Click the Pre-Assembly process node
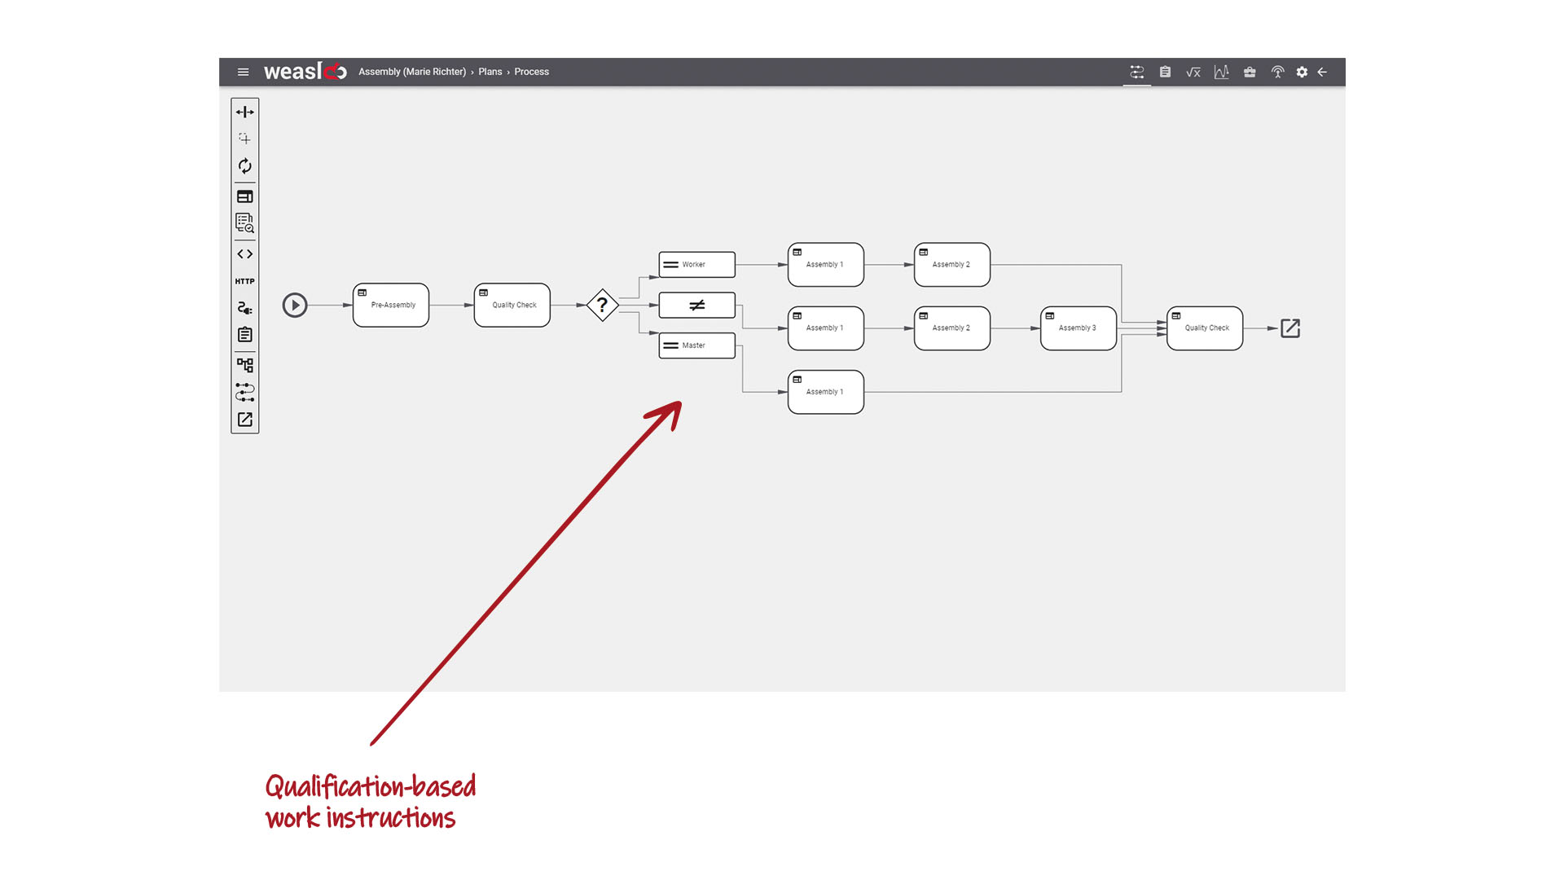The image size is (1564, 880). [x=391, y=306]
